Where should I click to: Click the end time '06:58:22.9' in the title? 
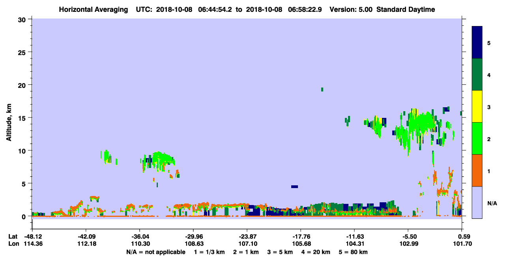305,9
